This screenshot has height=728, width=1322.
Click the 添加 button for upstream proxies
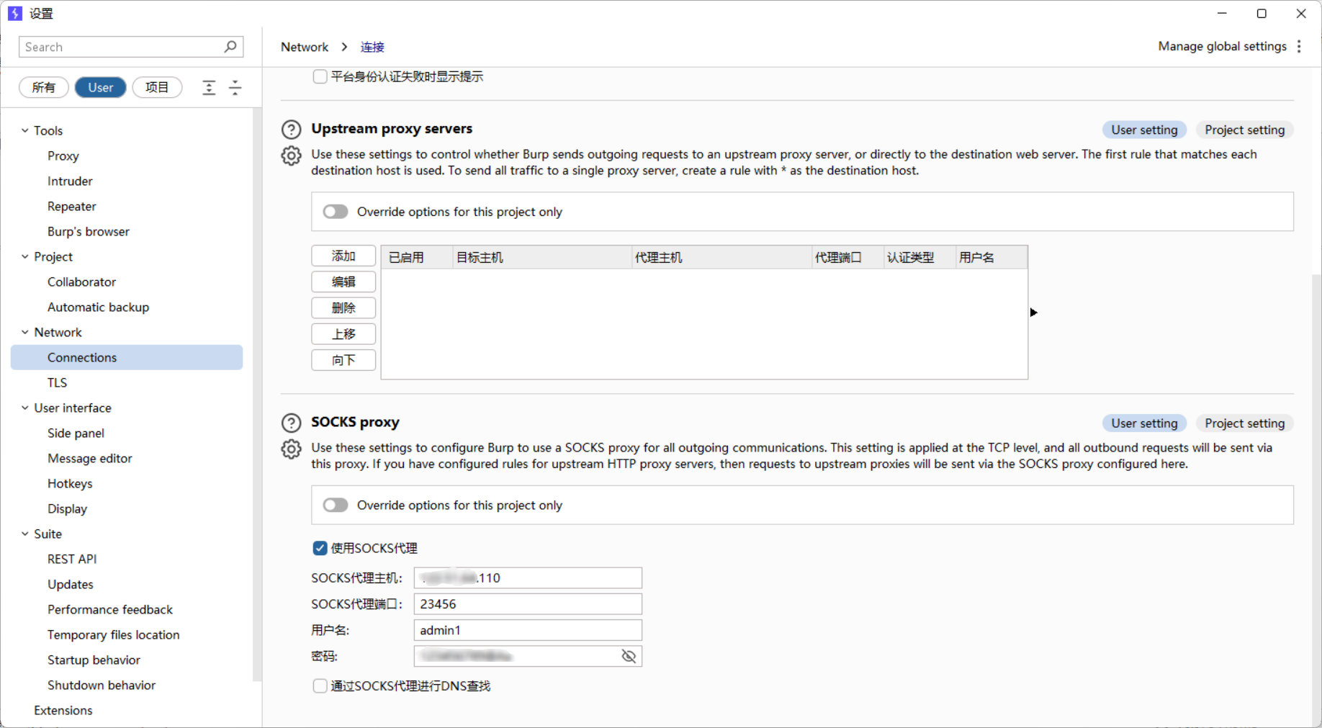pos(343,256)
